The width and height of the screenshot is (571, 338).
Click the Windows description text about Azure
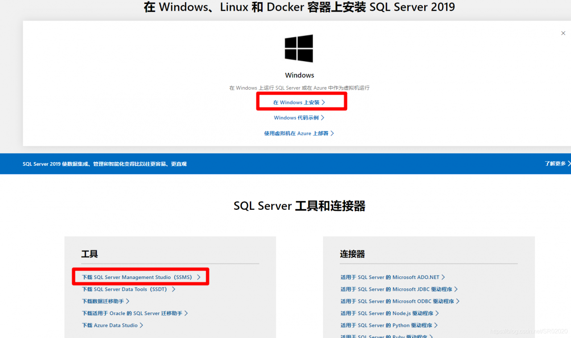coord(299,88)
